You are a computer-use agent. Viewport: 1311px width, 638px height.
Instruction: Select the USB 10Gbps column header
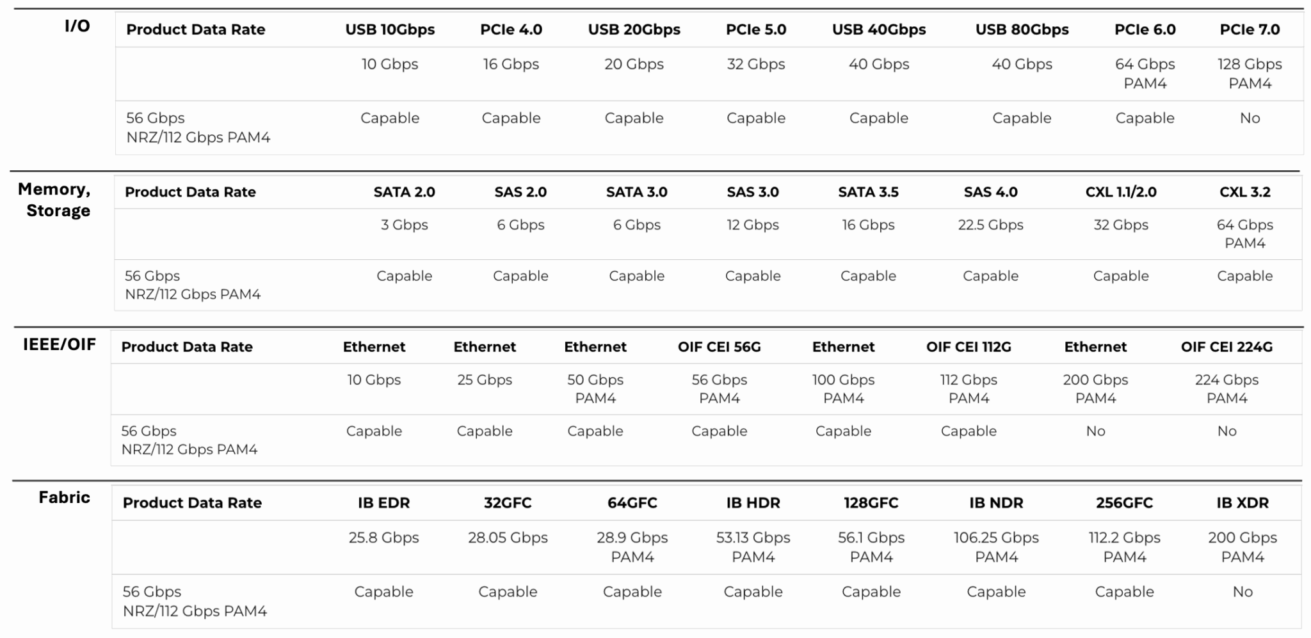pos(390,29)
